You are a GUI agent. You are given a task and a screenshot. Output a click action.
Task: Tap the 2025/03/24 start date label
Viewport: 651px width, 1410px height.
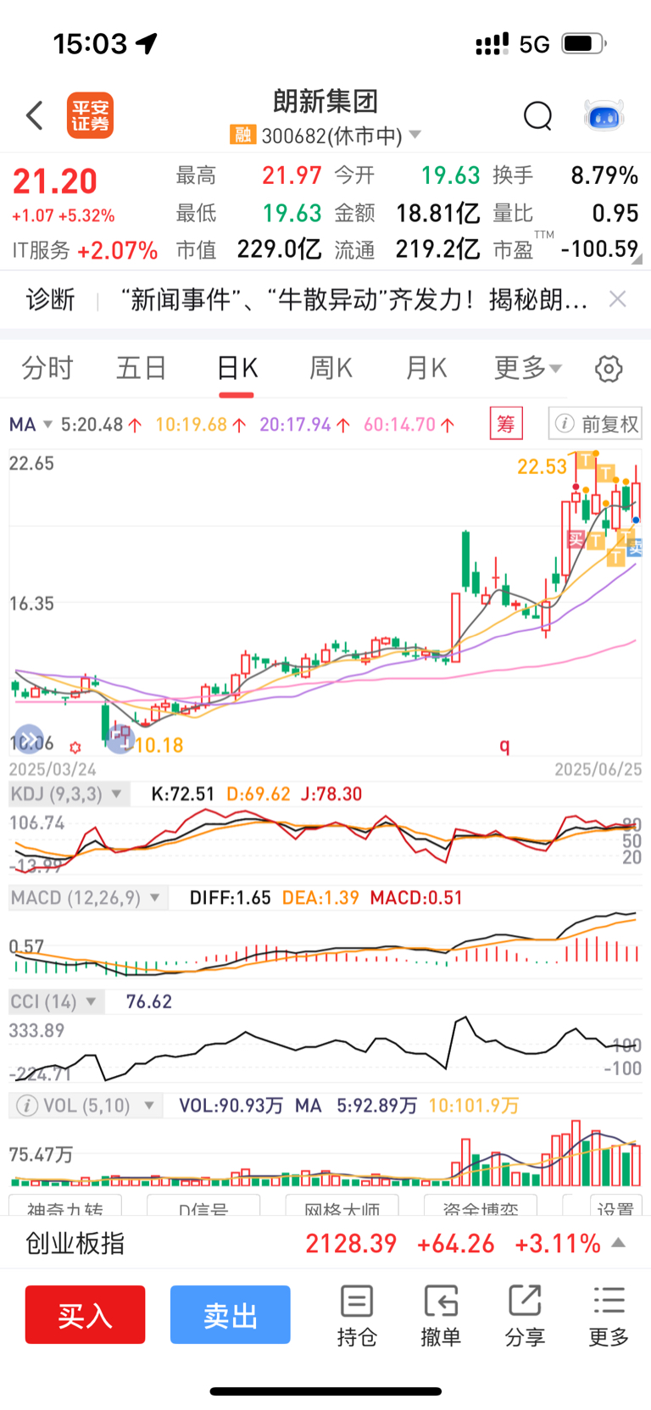coord(53,769)
